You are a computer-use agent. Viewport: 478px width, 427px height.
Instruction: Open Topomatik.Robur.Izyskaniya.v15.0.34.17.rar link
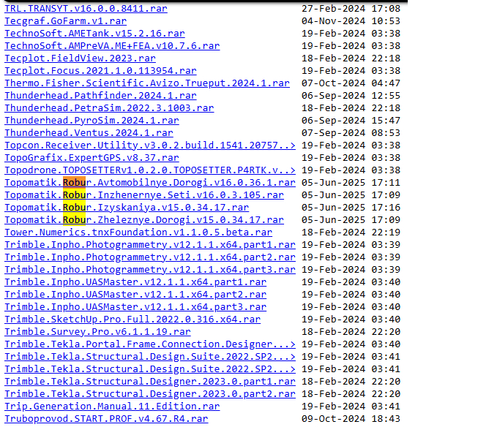(127, 208)
